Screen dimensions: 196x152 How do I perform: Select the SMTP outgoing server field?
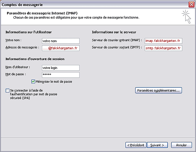(163, 48)
